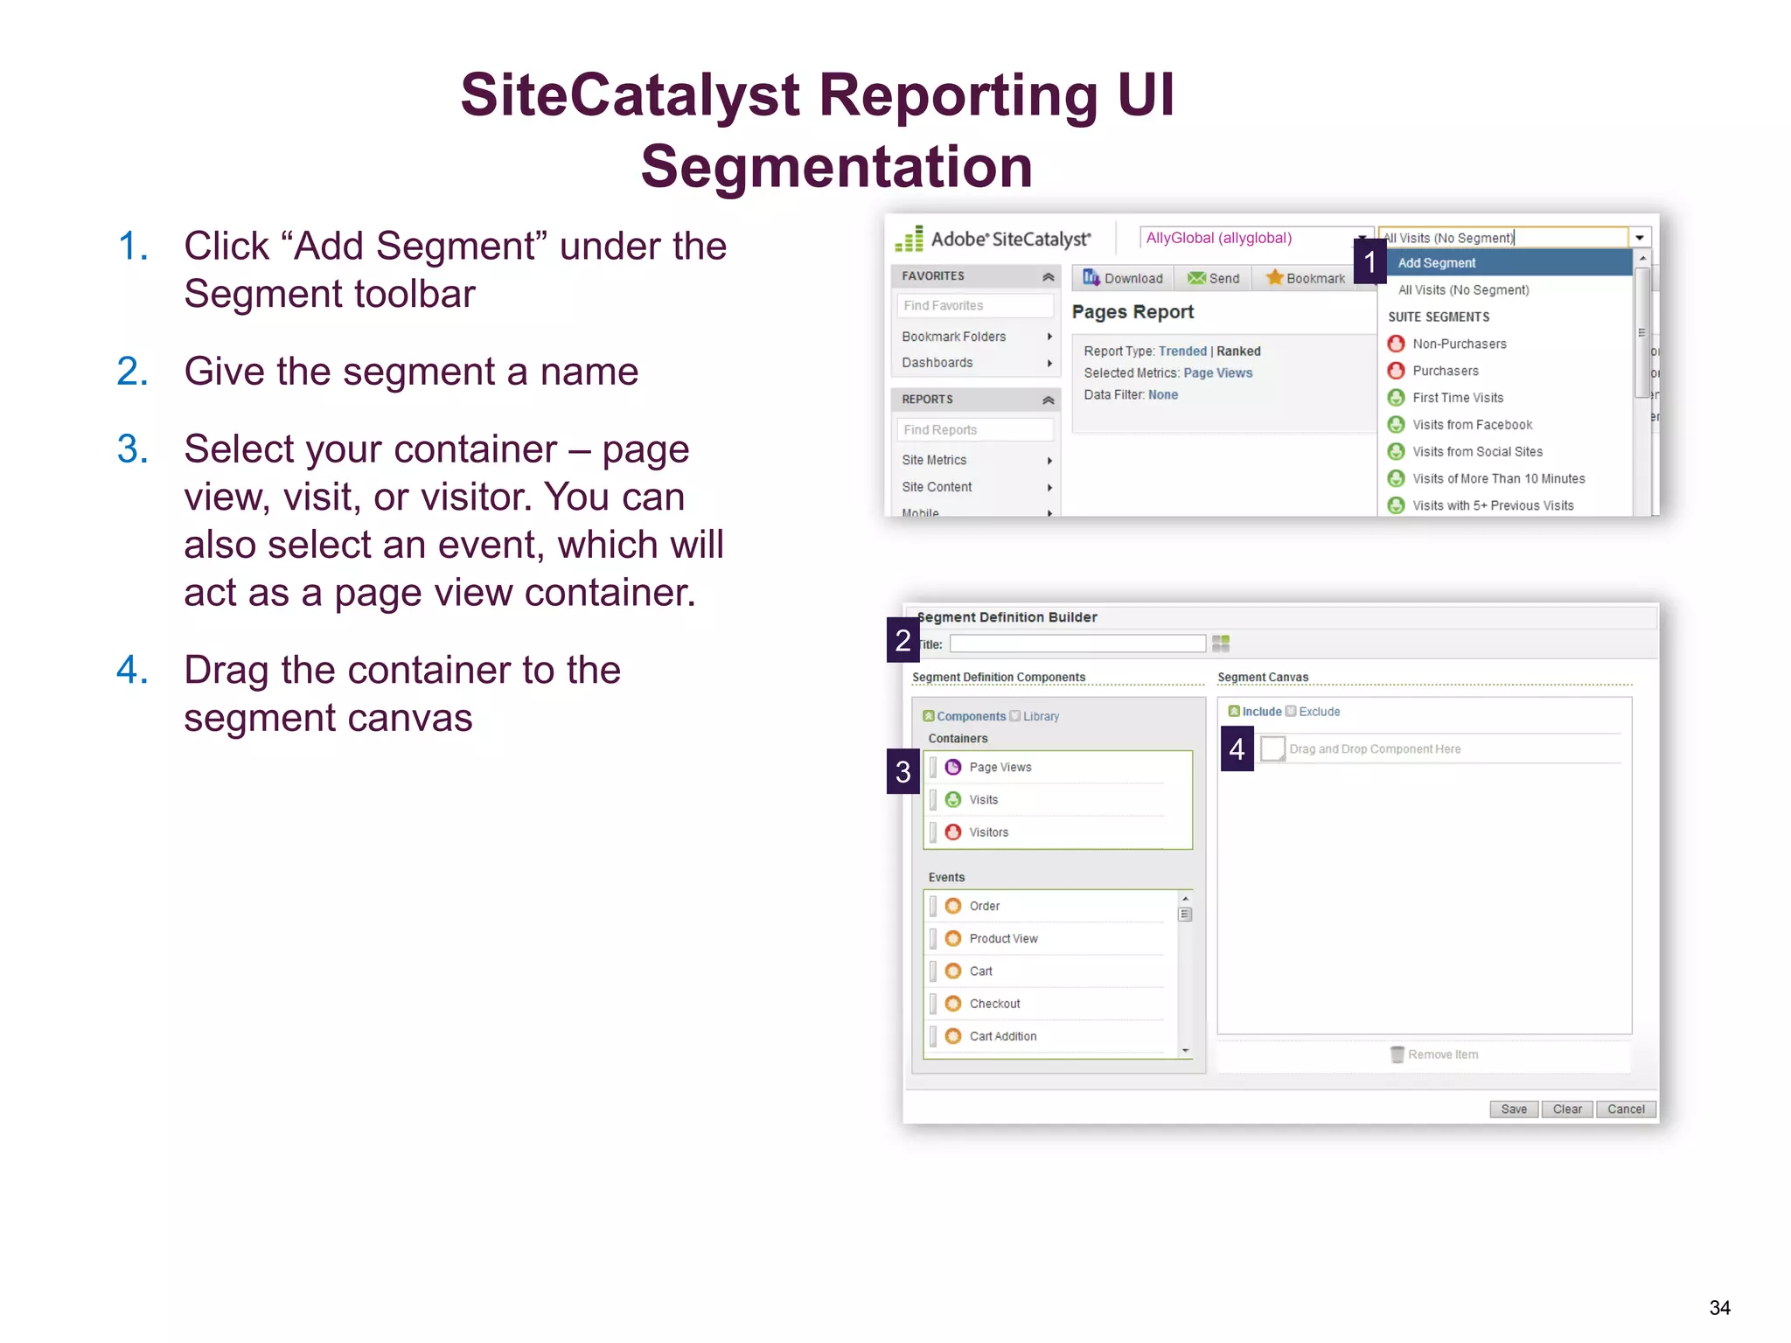The width and height of the screenshot is (1791, 1343).
Task: Click the grid icon beside Title field
Action: 1221,644
